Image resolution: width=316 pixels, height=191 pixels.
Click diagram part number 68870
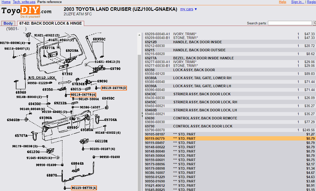pyautogui.click(x=52, y=175)
